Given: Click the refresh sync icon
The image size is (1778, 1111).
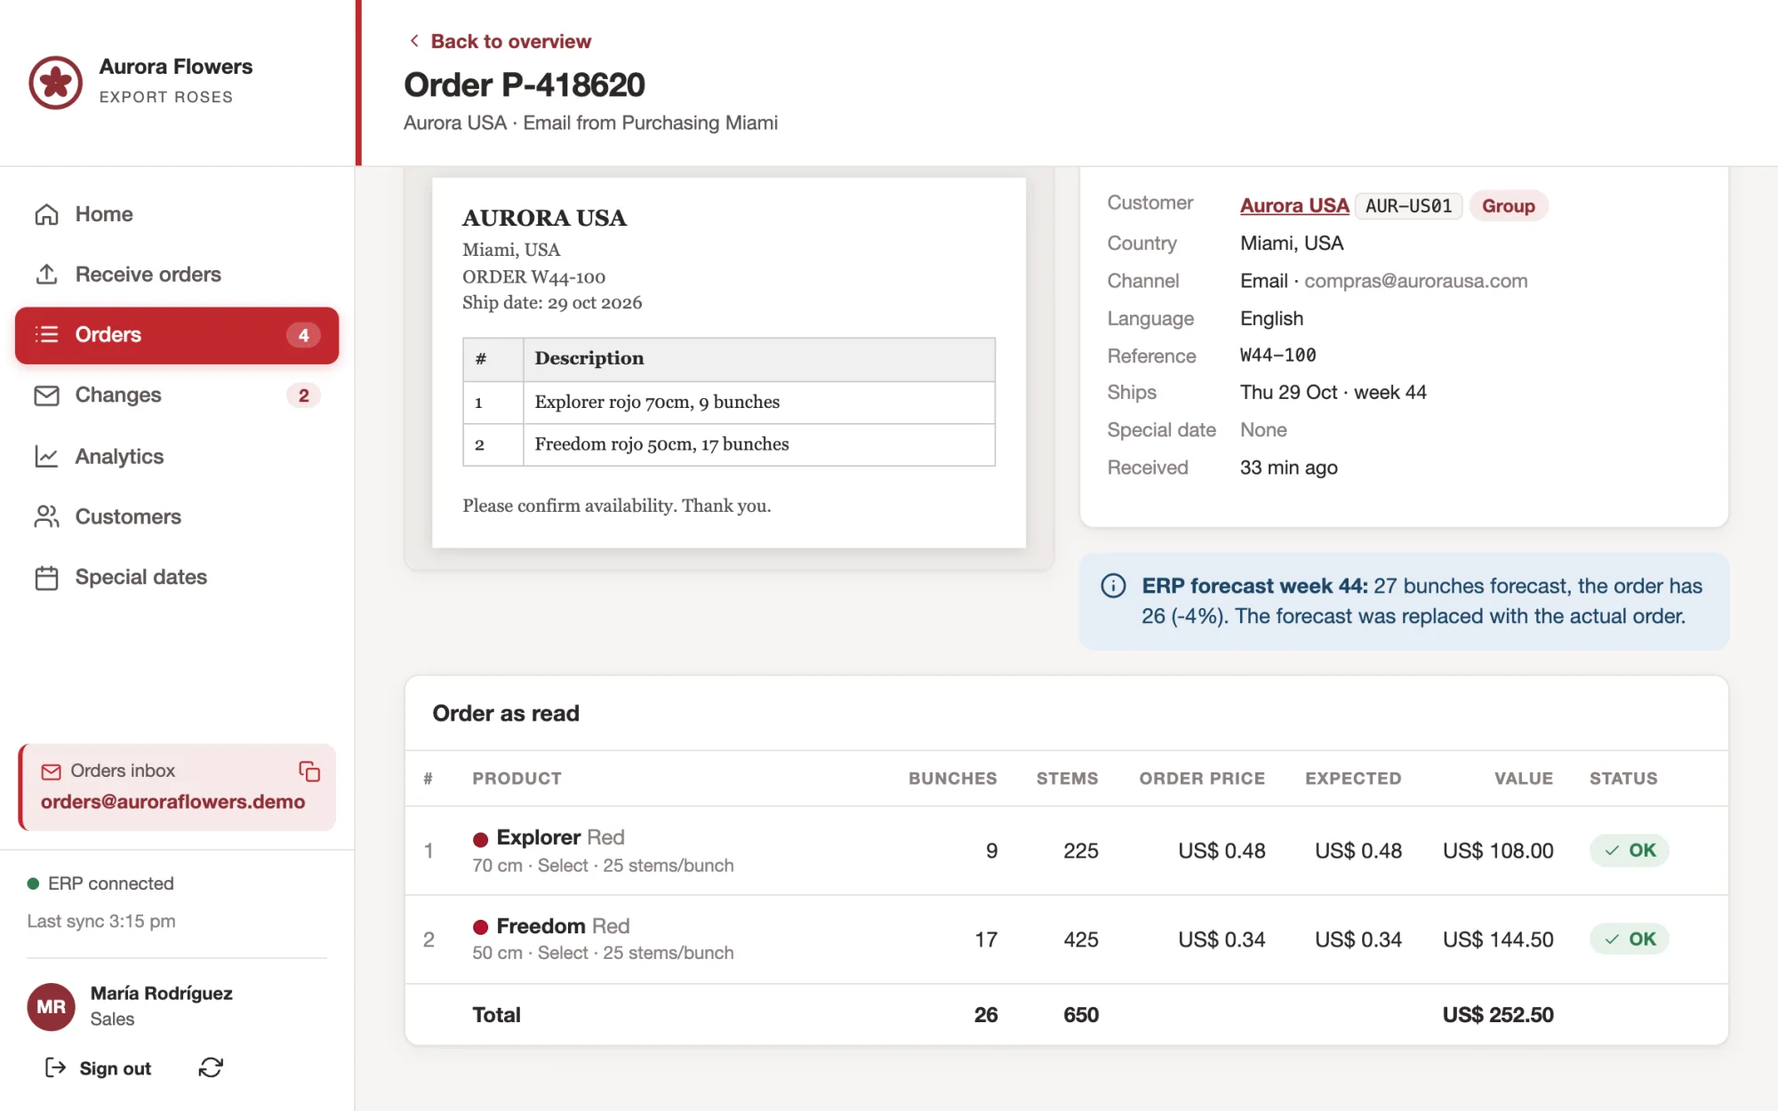Looking at the screenshot, I should 211,1067.
